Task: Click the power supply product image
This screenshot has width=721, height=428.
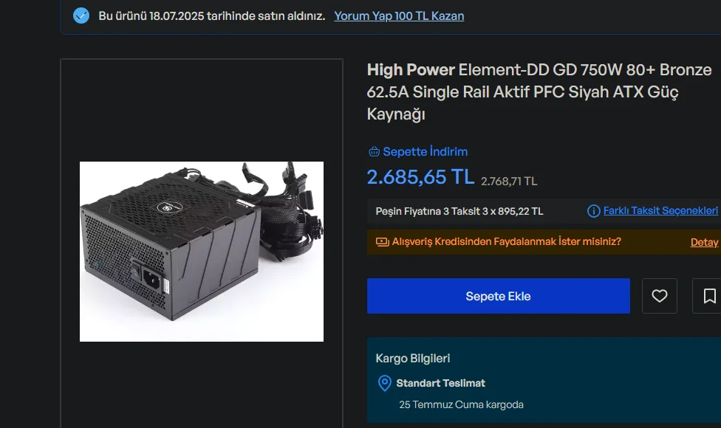Action: [x=202, y=251]
